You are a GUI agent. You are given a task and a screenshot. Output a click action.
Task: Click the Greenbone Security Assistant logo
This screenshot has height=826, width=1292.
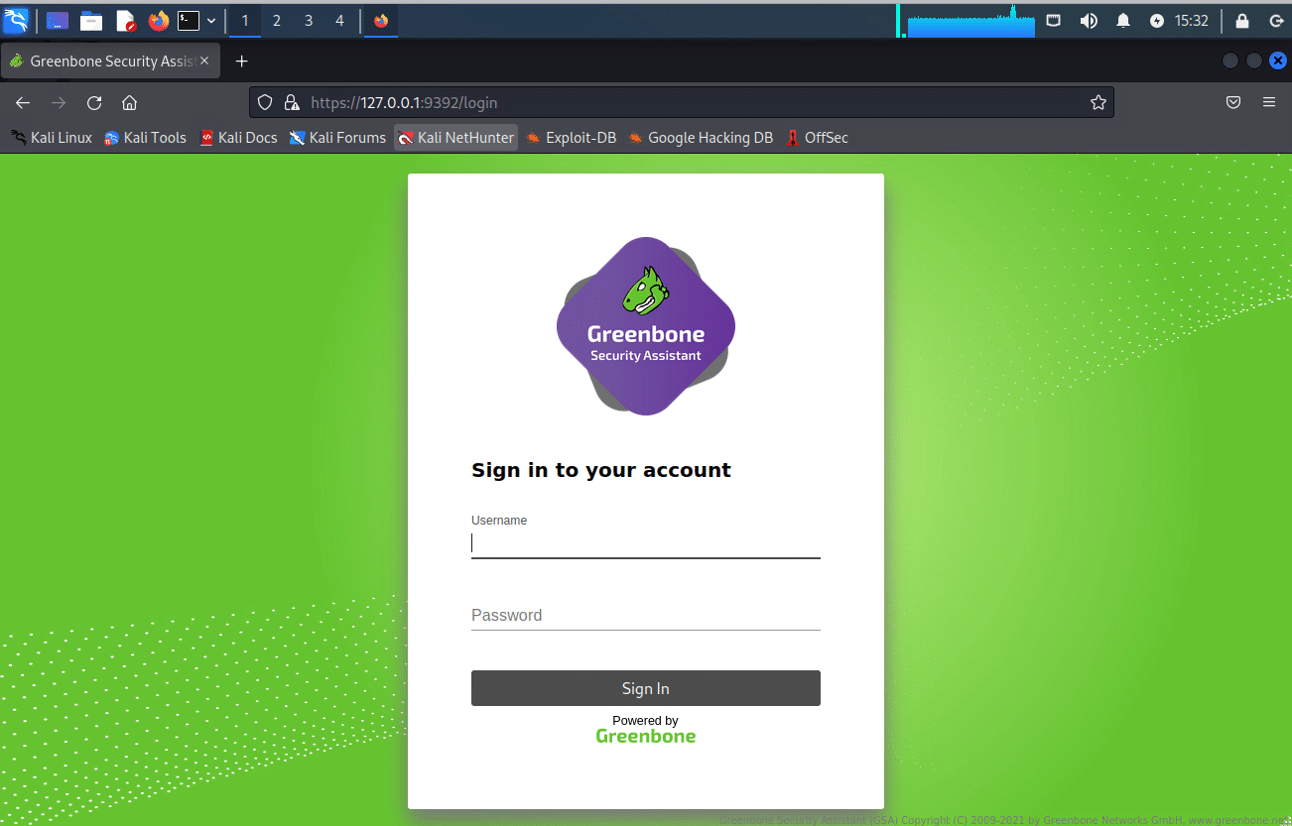tap(646, 326)
